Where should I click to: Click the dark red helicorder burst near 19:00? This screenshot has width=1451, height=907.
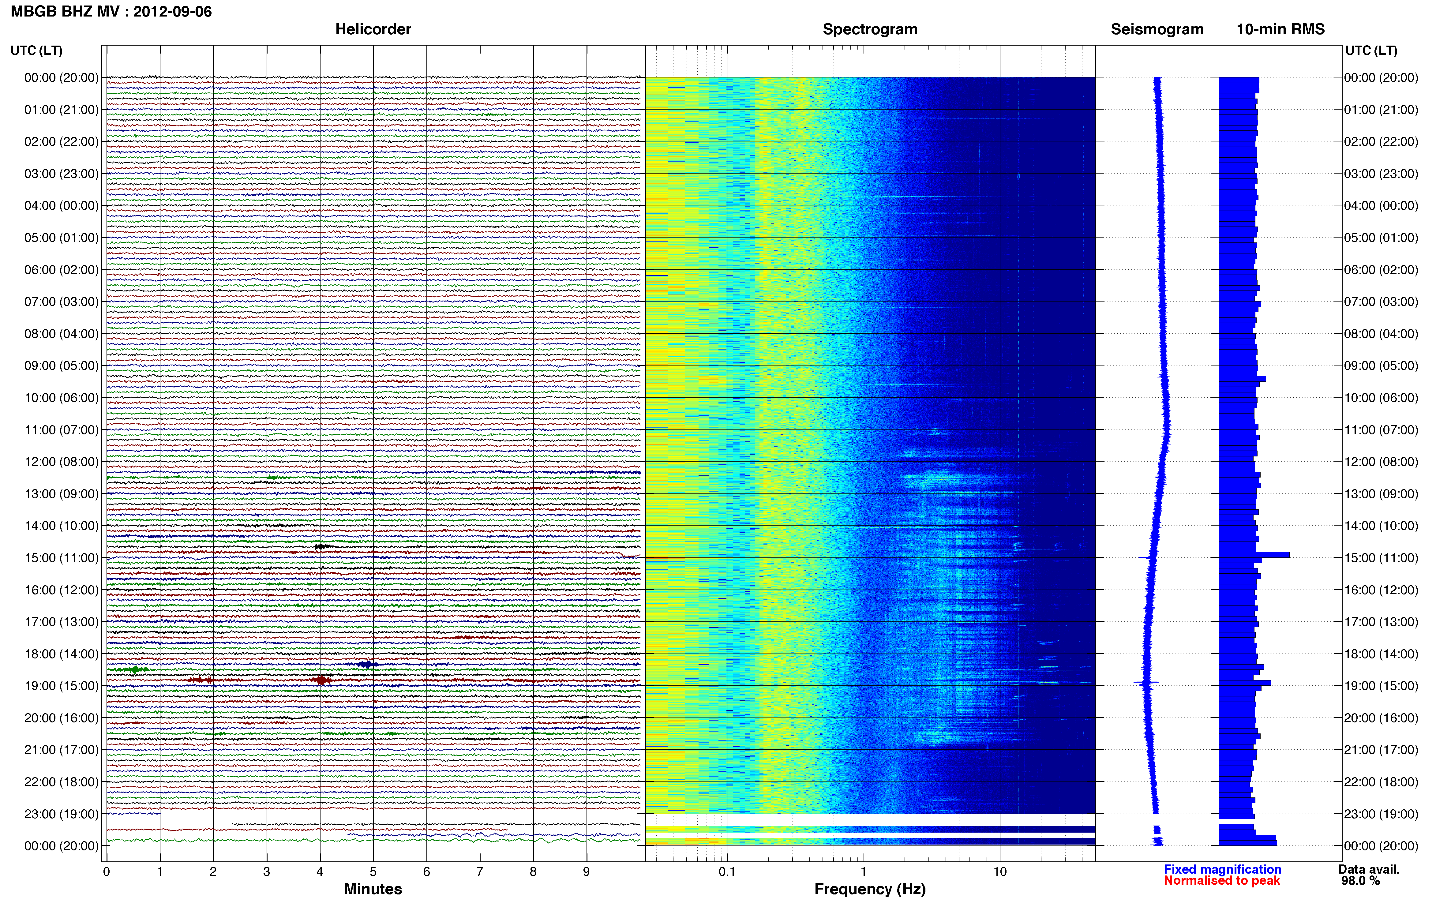pos(321,680)
